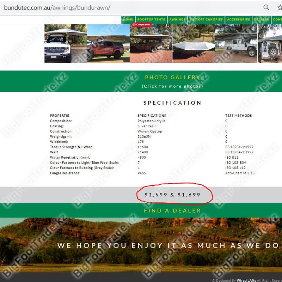Click 'Tensile Strength(N): Warp' label
The image size is (282, 282).
click(x=71, y=147)
